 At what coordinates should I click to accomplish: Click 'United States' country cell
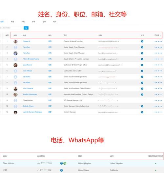tap(84, 170)
